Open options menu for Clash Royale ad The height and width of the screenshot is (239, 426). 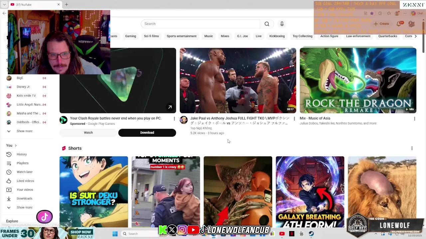pyautogui.click(x=174, y=119)
